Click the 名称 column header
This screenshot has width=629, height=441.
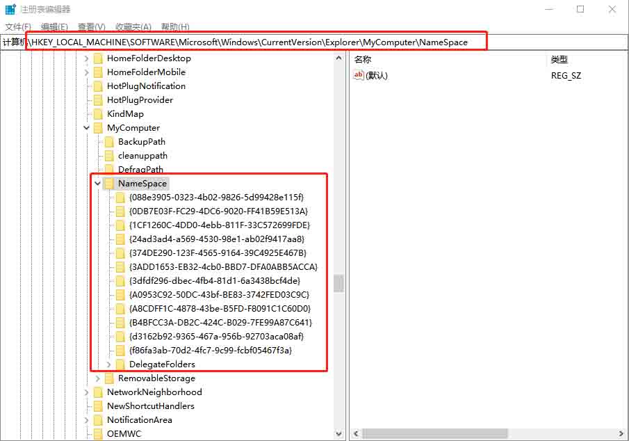click(363, 60)
